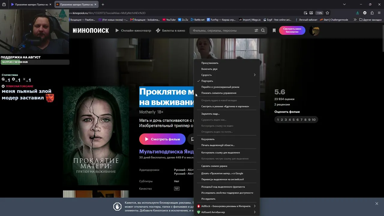Open the Import | Wago.io bookmark
384x216 pixels.
250,20
